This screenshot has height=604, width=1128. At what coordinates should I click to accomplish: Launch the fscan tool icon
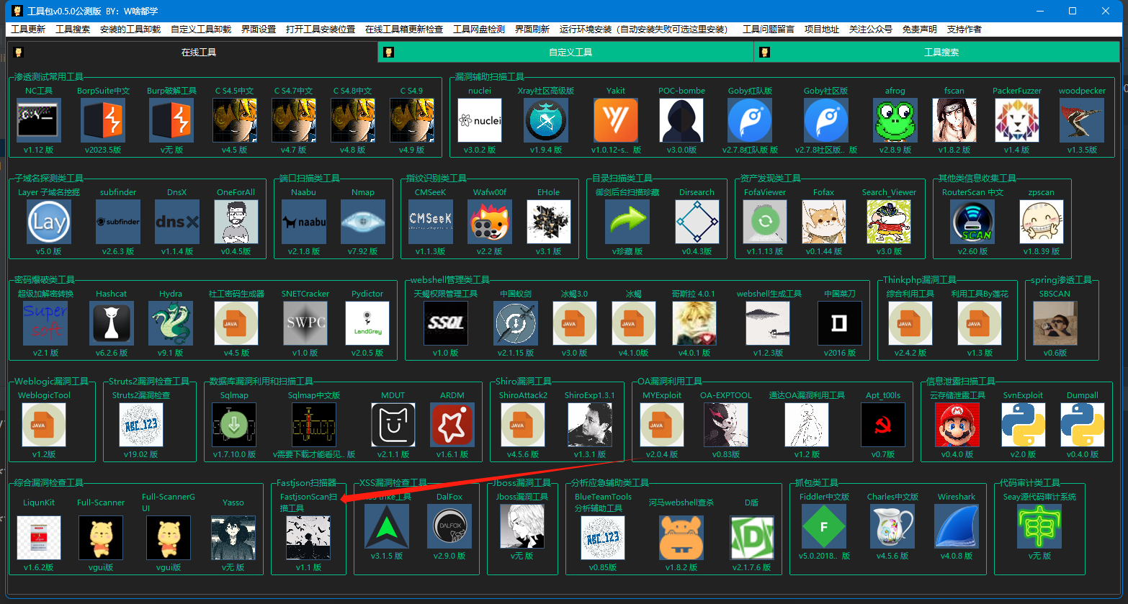pyautogui.click(x=954, y=120)
